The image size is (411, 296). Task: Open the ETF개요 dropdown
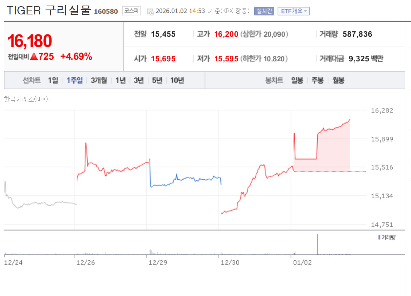293,11
